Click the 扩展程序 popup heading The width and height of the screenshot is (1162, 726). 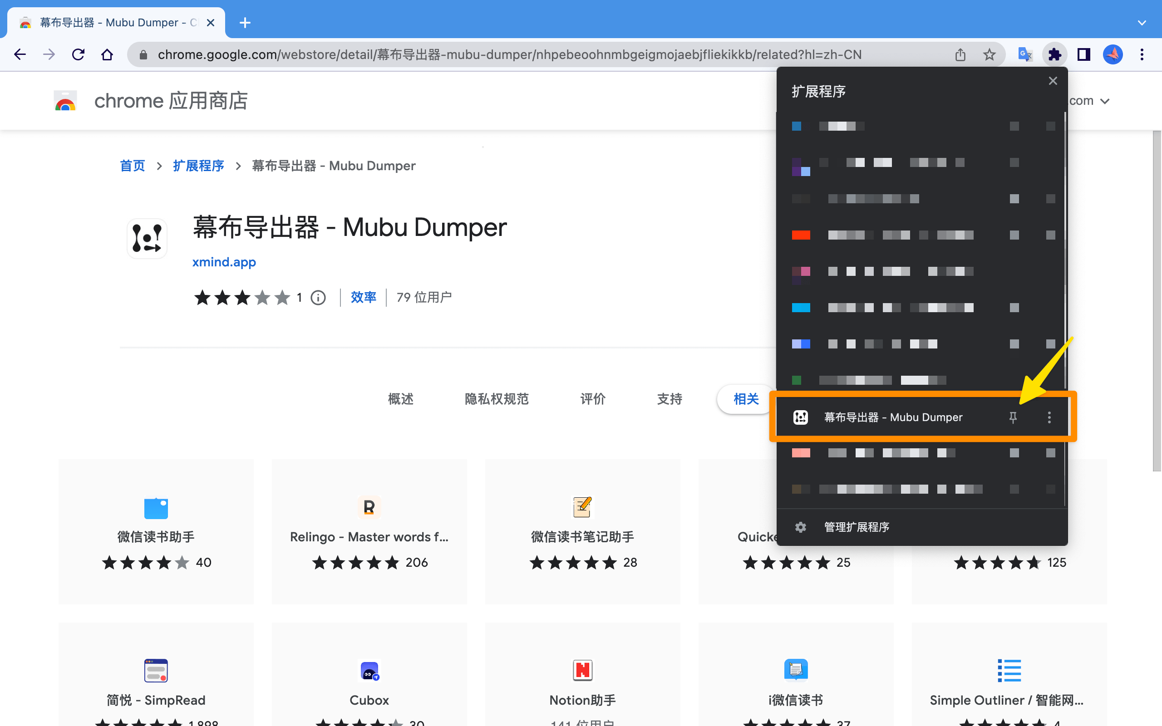click(818, 91)
